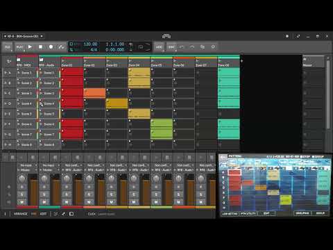This screenshot has height=250, width=333.
Task: Launch the teal Zone 08 clip in row A
Action: 229,72
